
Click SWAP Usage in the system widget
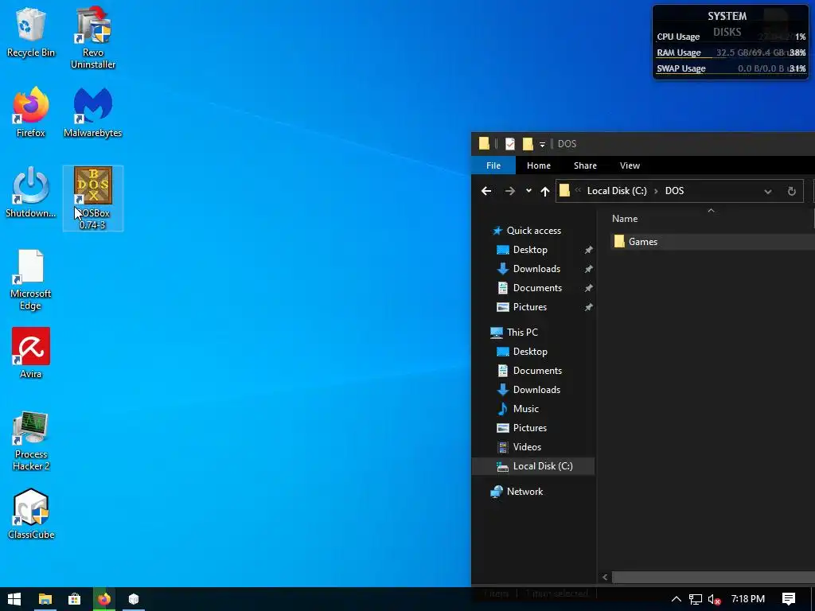point(681,68)
